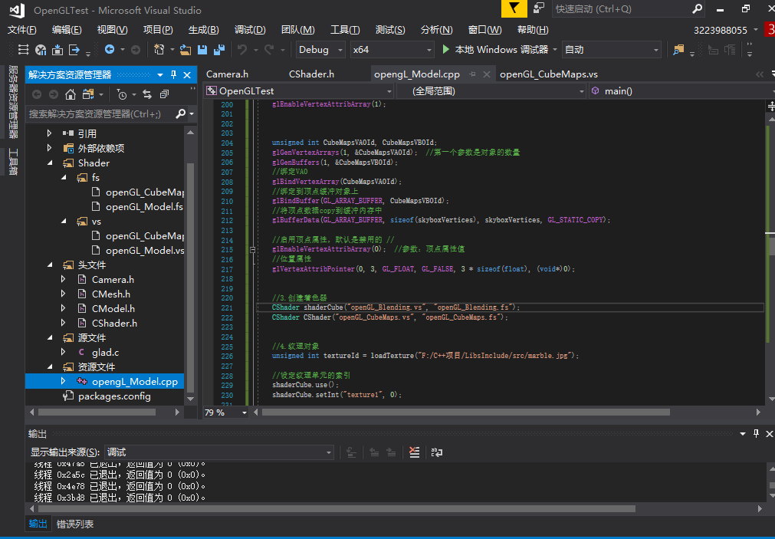This screenshot has width=775, height=539.
Task: Click the Save All toolbar icon
Action: (219, 50)
